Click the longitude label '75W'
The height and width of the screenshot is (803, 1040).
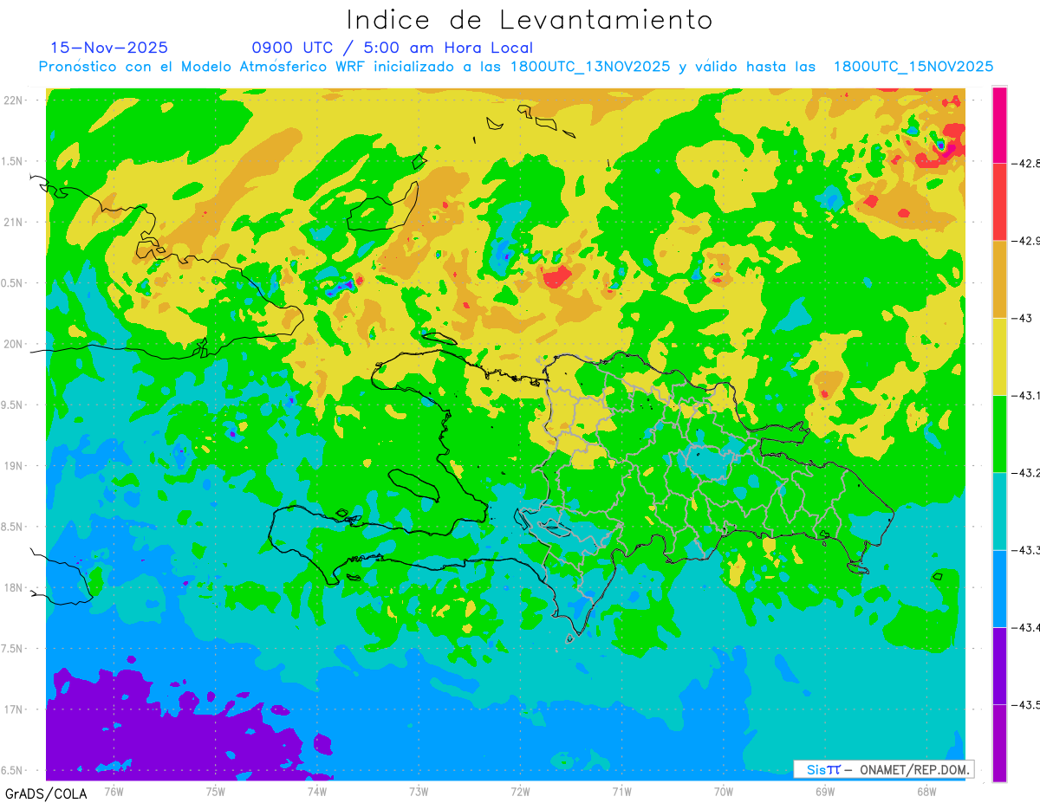(x=216, y=791)
